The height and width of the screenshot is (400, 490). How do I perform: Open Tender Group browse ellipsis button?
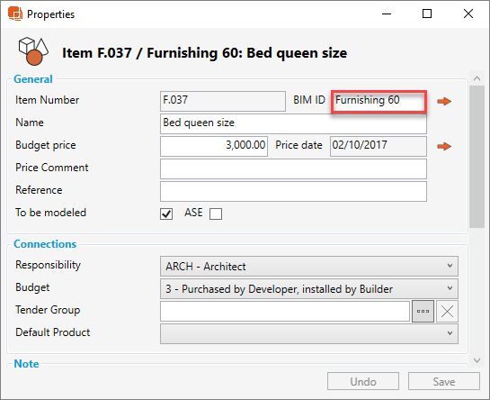pos(423,312)
